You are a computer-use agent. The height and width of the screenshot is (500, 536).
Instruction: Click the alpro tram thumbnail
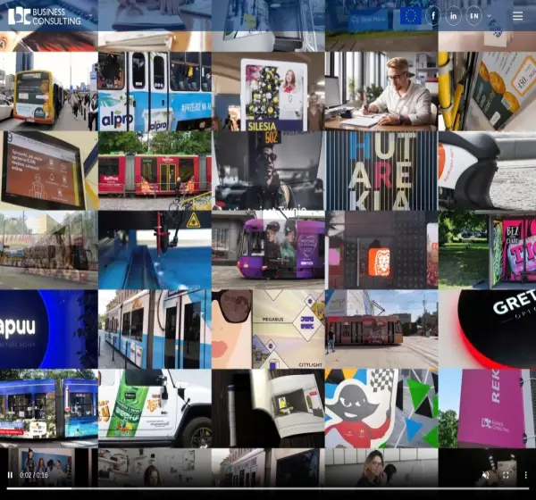point(155,91)
